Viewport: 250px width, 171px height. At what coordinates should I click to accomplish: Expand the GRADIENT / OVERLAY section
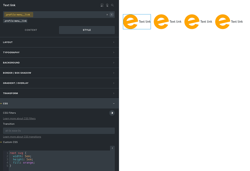59,83
